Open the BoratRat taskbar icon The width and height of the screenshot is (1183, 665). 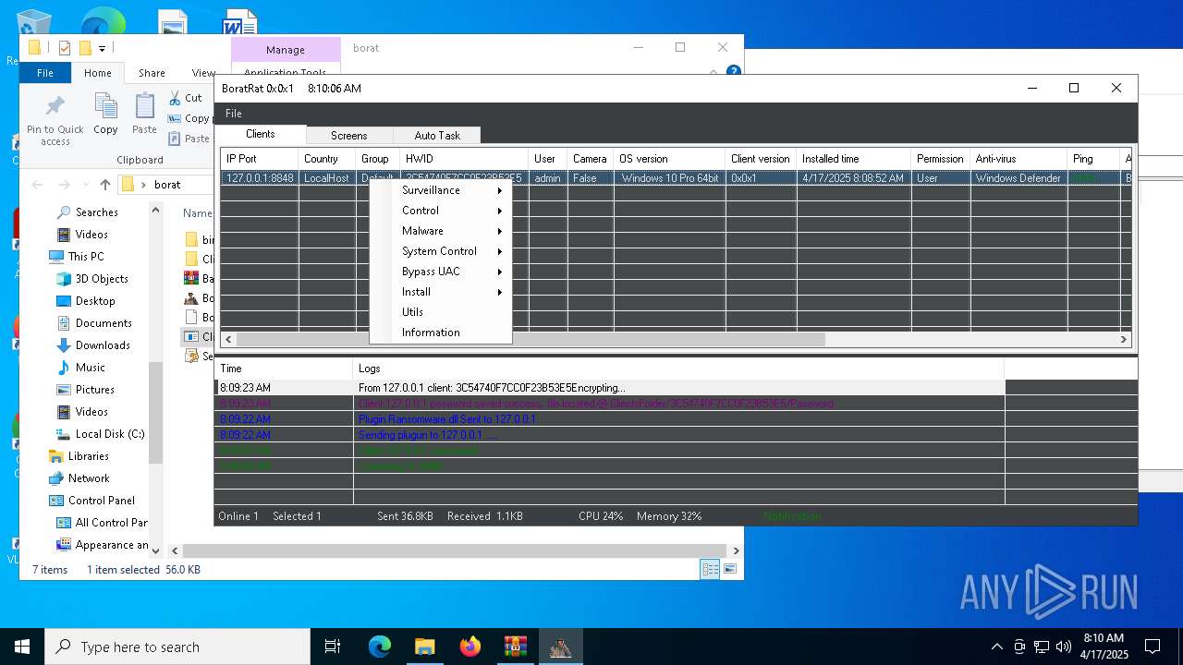coord(560,647)
